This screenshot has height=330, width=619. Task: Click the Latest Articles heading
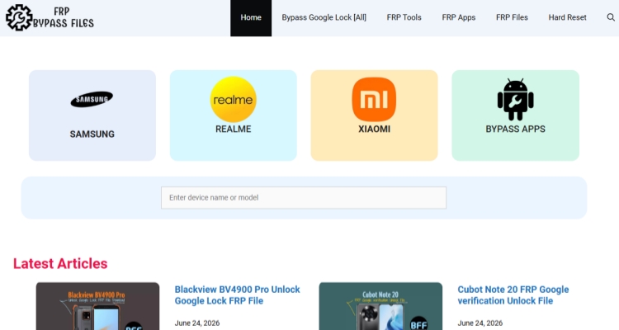click(x=60, y=264)
